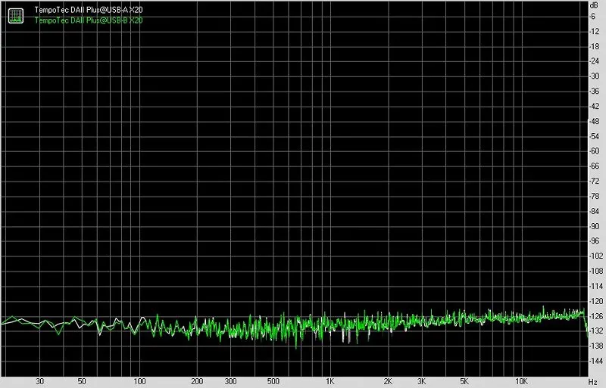Click the 300 frequency axis label

(230, 381)
